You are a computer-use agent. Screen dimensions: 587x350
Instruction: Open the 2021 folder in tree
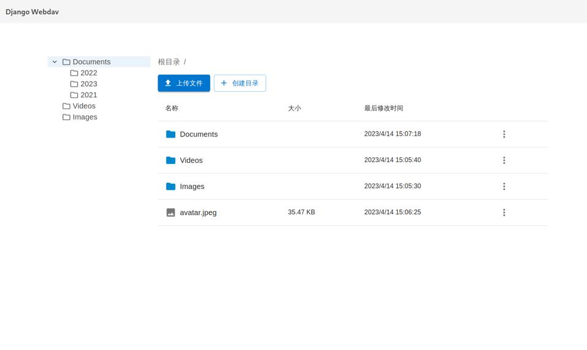89,95
